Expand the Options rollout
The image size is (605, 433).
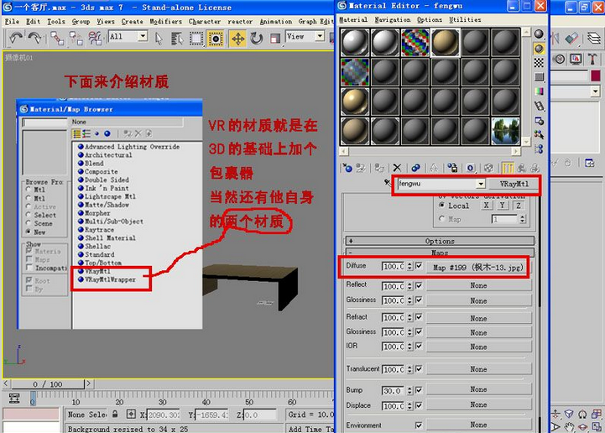tap(440, 241)
